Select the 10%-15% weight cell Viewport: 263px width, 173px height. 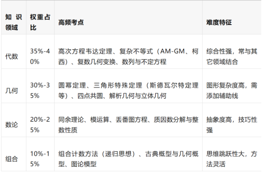coord(39,158)
